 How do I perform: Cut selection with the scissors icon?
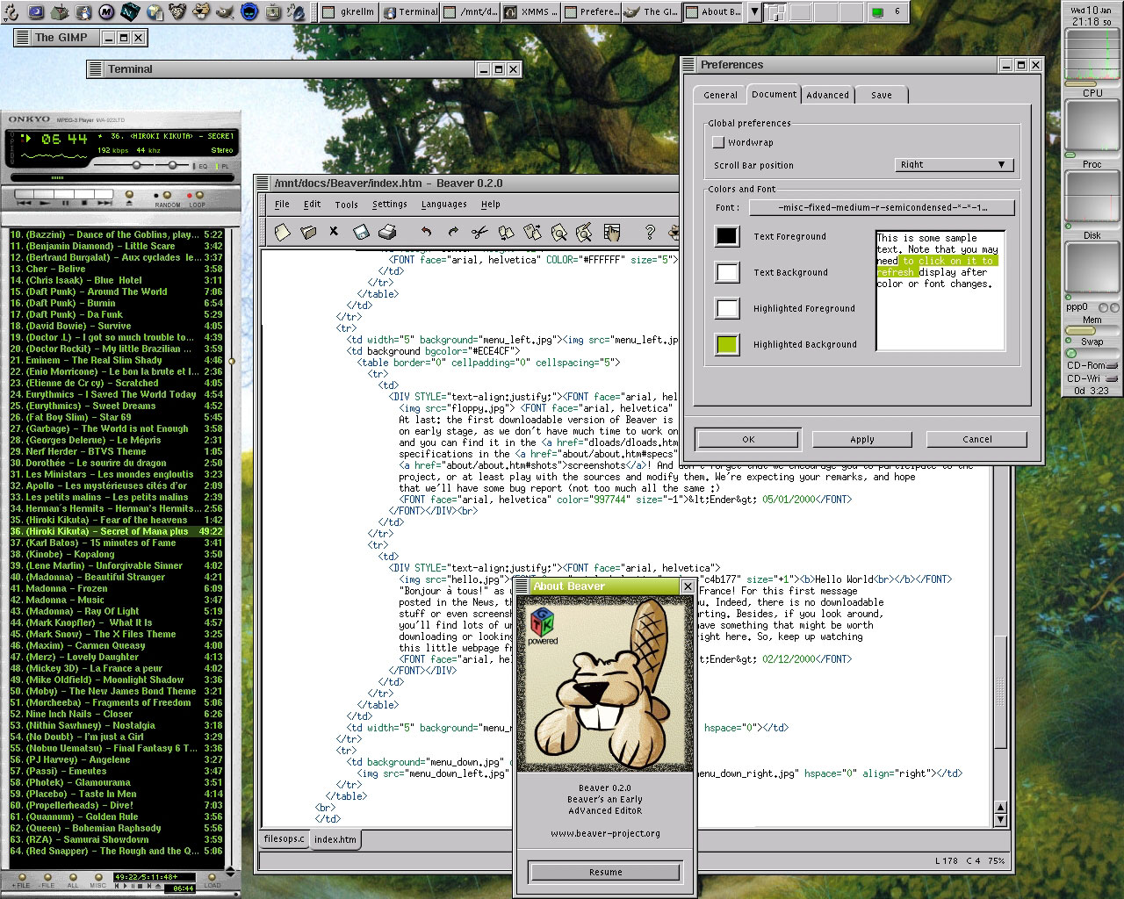tap(479, 233)
